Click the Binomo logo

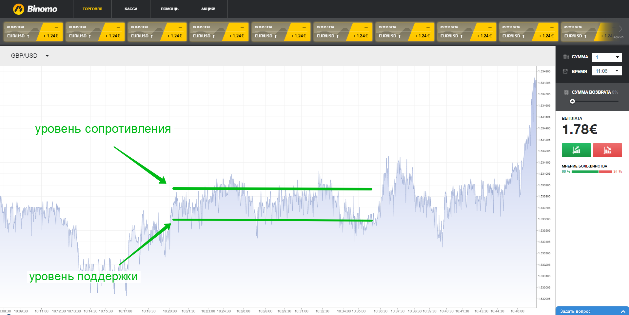[35, 9]
